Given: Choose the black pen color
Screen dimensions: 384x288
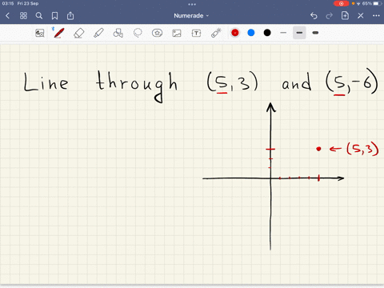Looking at the screenshot, I should (x=267, y=33).
